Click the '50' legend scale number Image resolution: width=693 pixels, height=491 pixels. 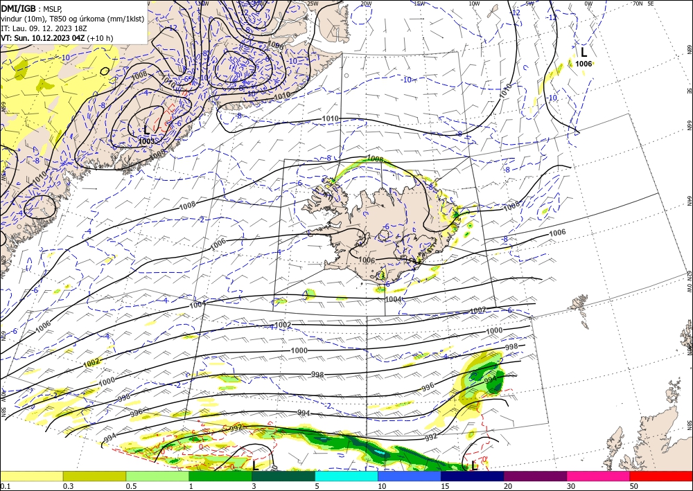[x=634, y=486]
